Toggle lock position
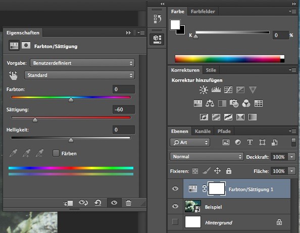The width and height of the screenshot is (300, 233). tap(217, 171)
